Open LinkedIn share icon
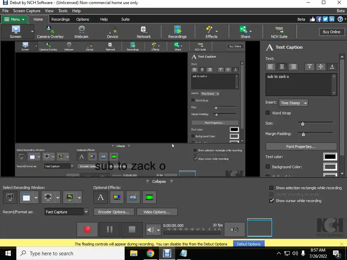The height and width of the screenshot is (260, 347). click(332, 19)
